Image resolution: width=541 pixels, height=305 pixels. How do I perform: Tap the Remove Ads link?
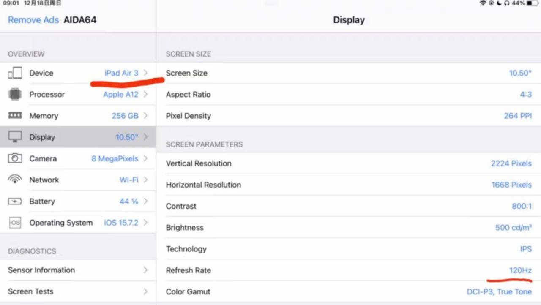(33, 20)
